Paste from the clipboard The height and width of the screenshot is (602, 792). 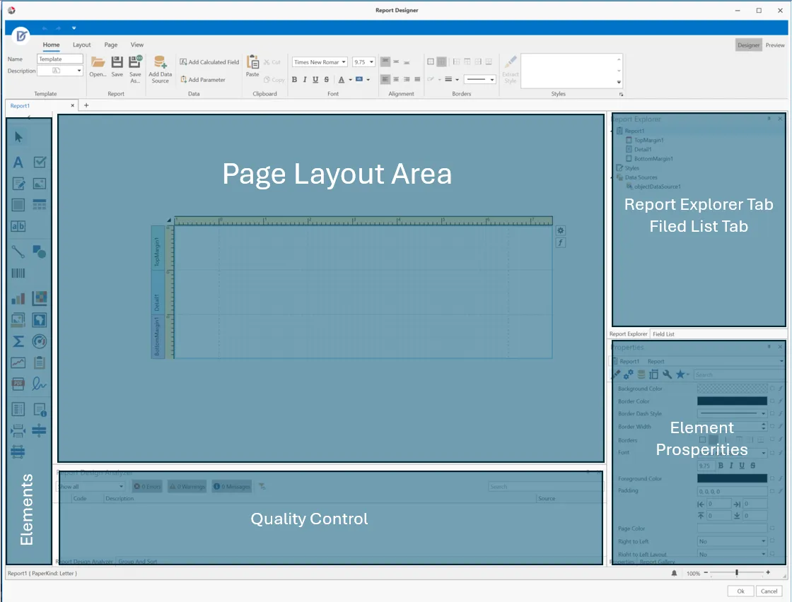point(252,66)
